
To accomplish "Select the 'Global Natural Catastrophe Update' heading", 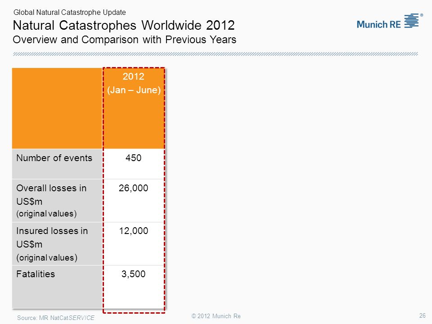I will (70, 13).
